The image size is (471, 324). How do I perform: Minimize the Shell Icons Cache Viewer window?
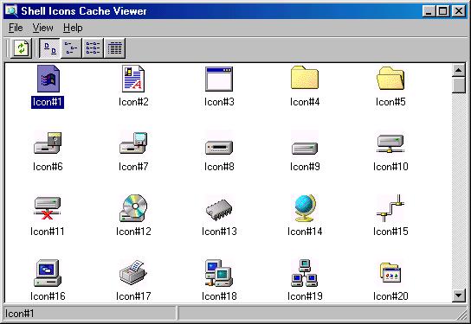429,11
